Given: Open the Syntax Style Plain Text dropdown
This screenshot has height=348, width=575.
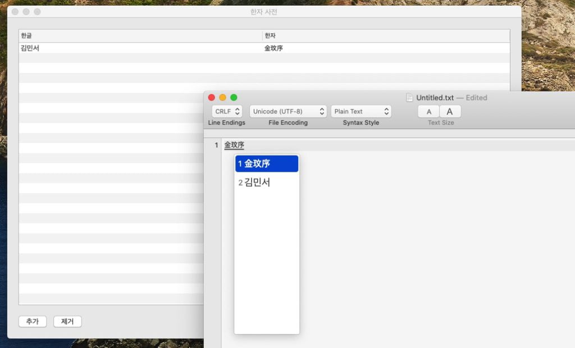Looking at the screenshot, I should coord(361,111).
